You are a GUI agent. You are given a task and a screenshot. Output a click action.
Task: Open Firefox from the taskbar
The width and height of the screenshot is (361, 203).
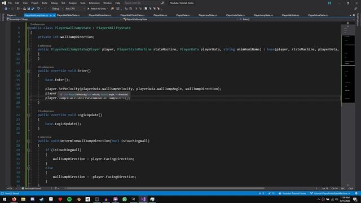click(14, 199)
